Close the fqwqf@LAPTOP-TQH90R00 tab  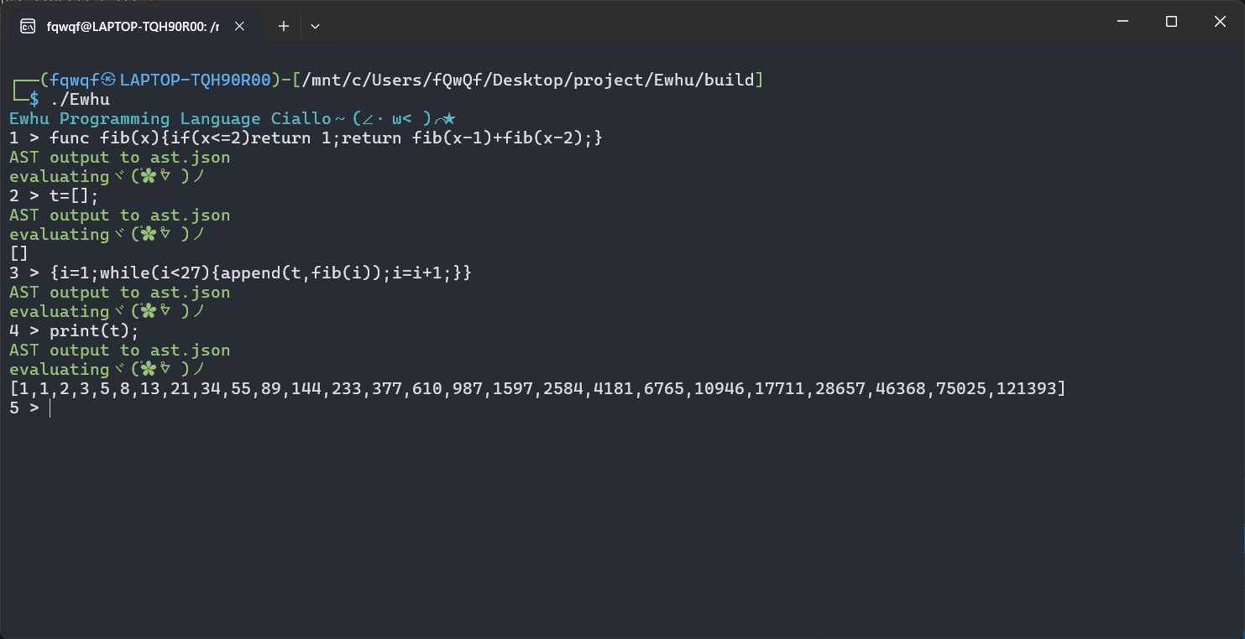(x=239, y=26)
